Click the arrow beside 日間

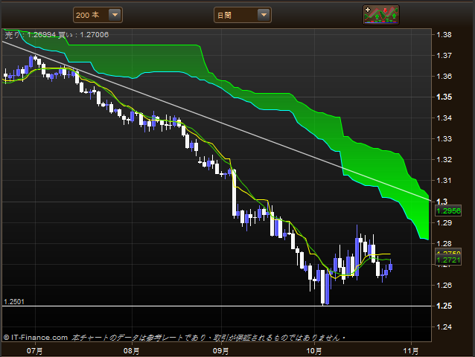(x=264, y=15)
